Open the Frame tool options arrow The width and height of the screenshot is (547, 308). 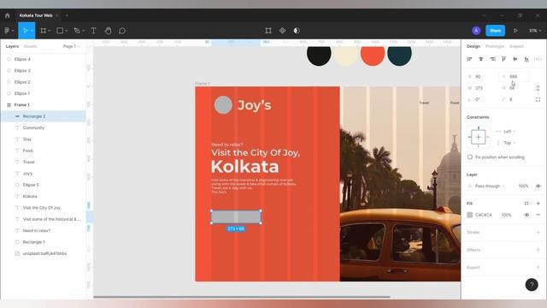pyautogui.click(x=50, y=31)
